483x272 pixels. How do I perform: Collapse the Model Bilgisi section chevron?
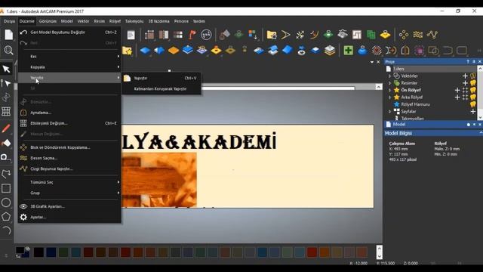(x=481, y=133)
